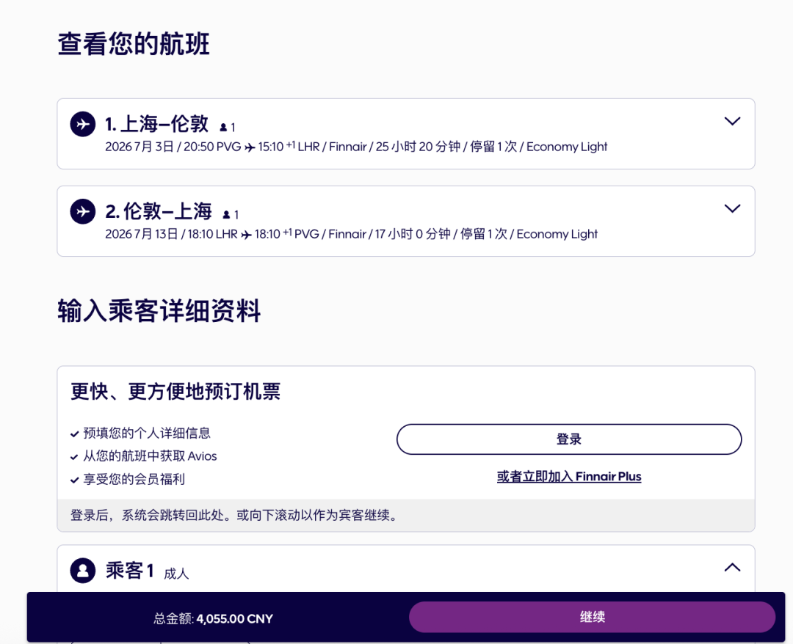Select the flight card titled 1. 上海–伦敦
The height and width of the screenshot is (644, 793).
coord(405,134)
